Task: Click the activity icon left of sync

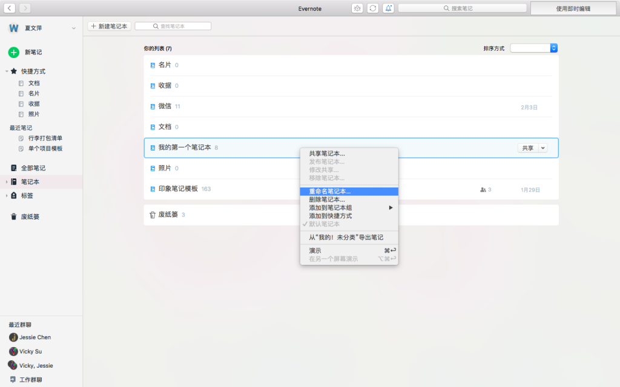Action: 357,8
